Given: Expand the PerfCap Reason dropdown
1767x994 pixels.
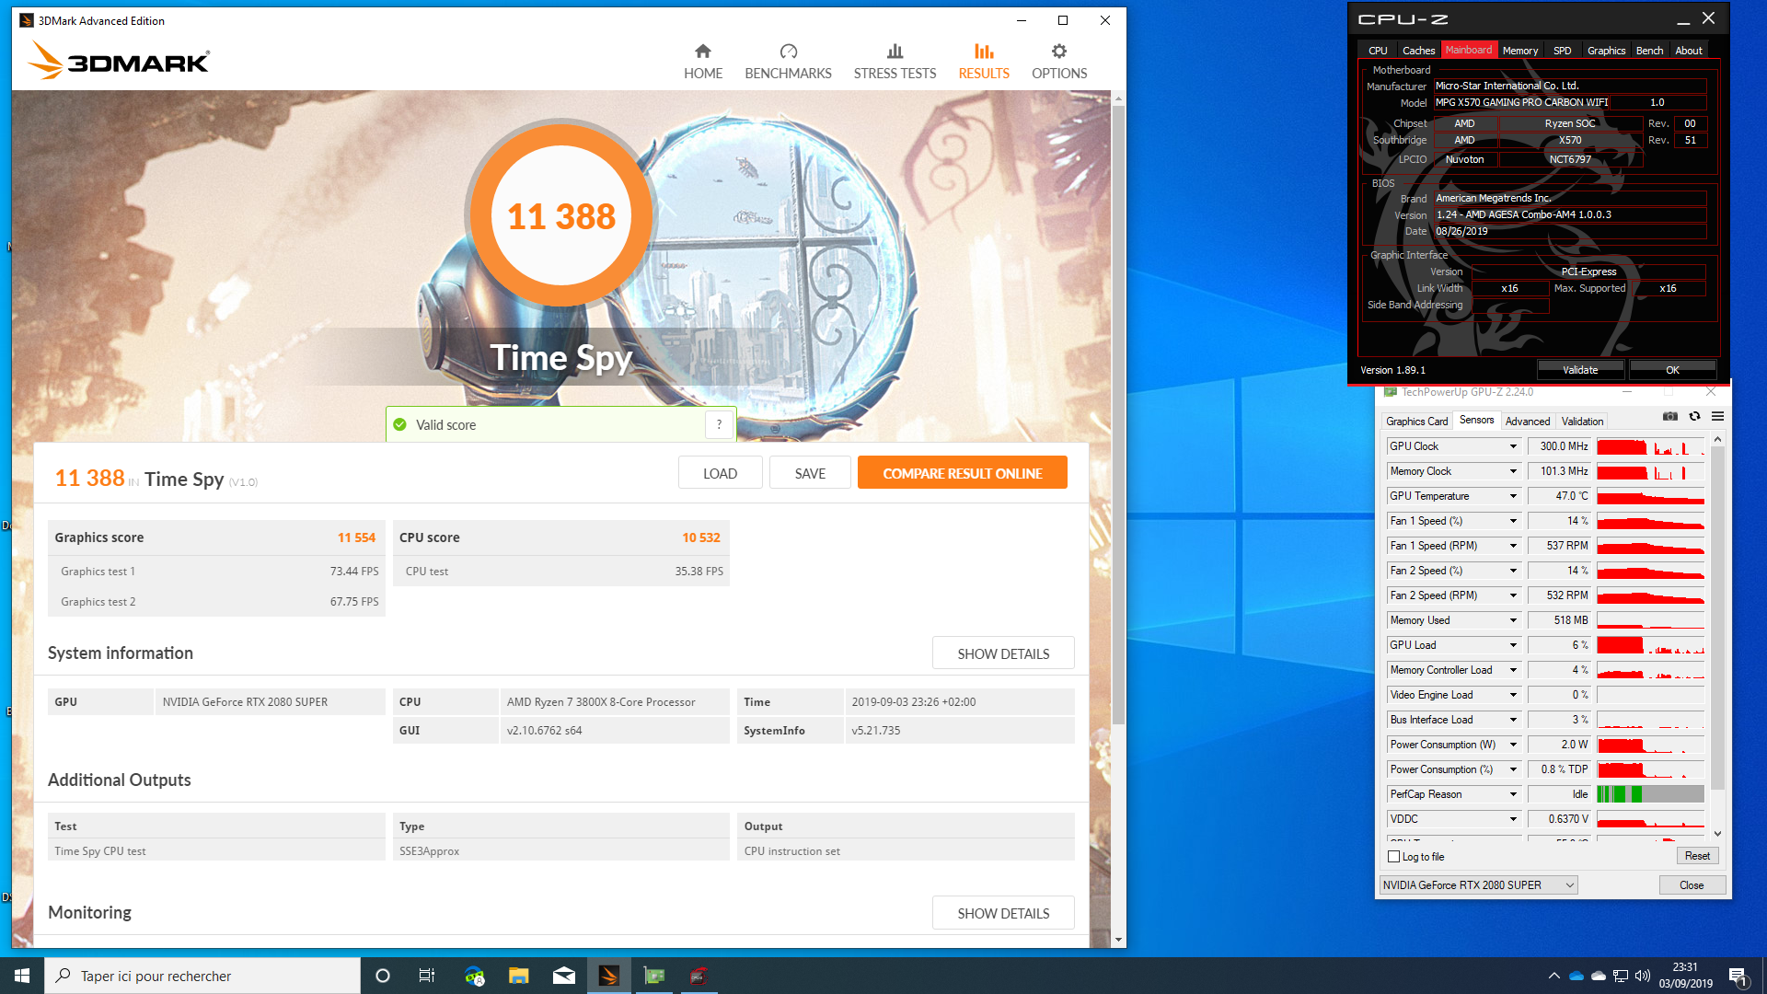Looking at the screenshot, I should 1513,794.
